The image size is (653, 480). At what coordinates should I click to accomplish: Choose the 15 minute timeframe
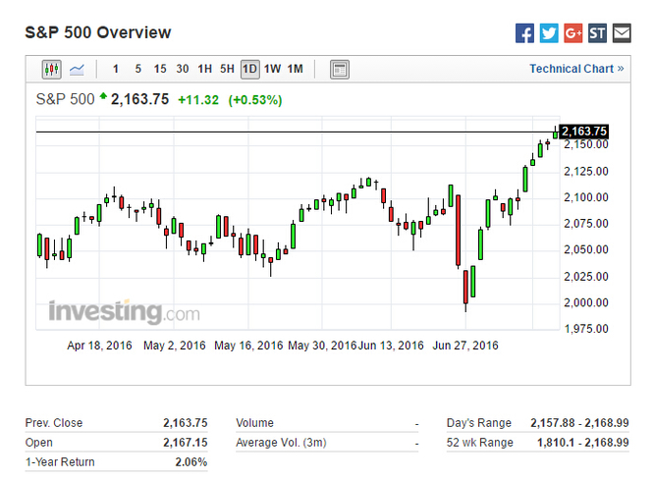click(160, 69)
